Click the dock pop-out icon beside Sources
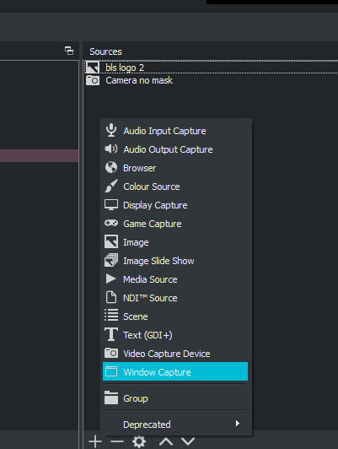The image size is (338, 449). tap(69, 51)
